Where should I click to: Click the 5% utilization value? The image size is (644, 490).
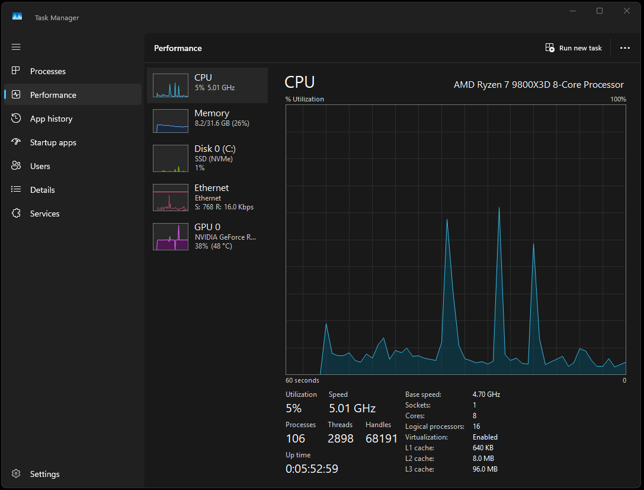293,408
